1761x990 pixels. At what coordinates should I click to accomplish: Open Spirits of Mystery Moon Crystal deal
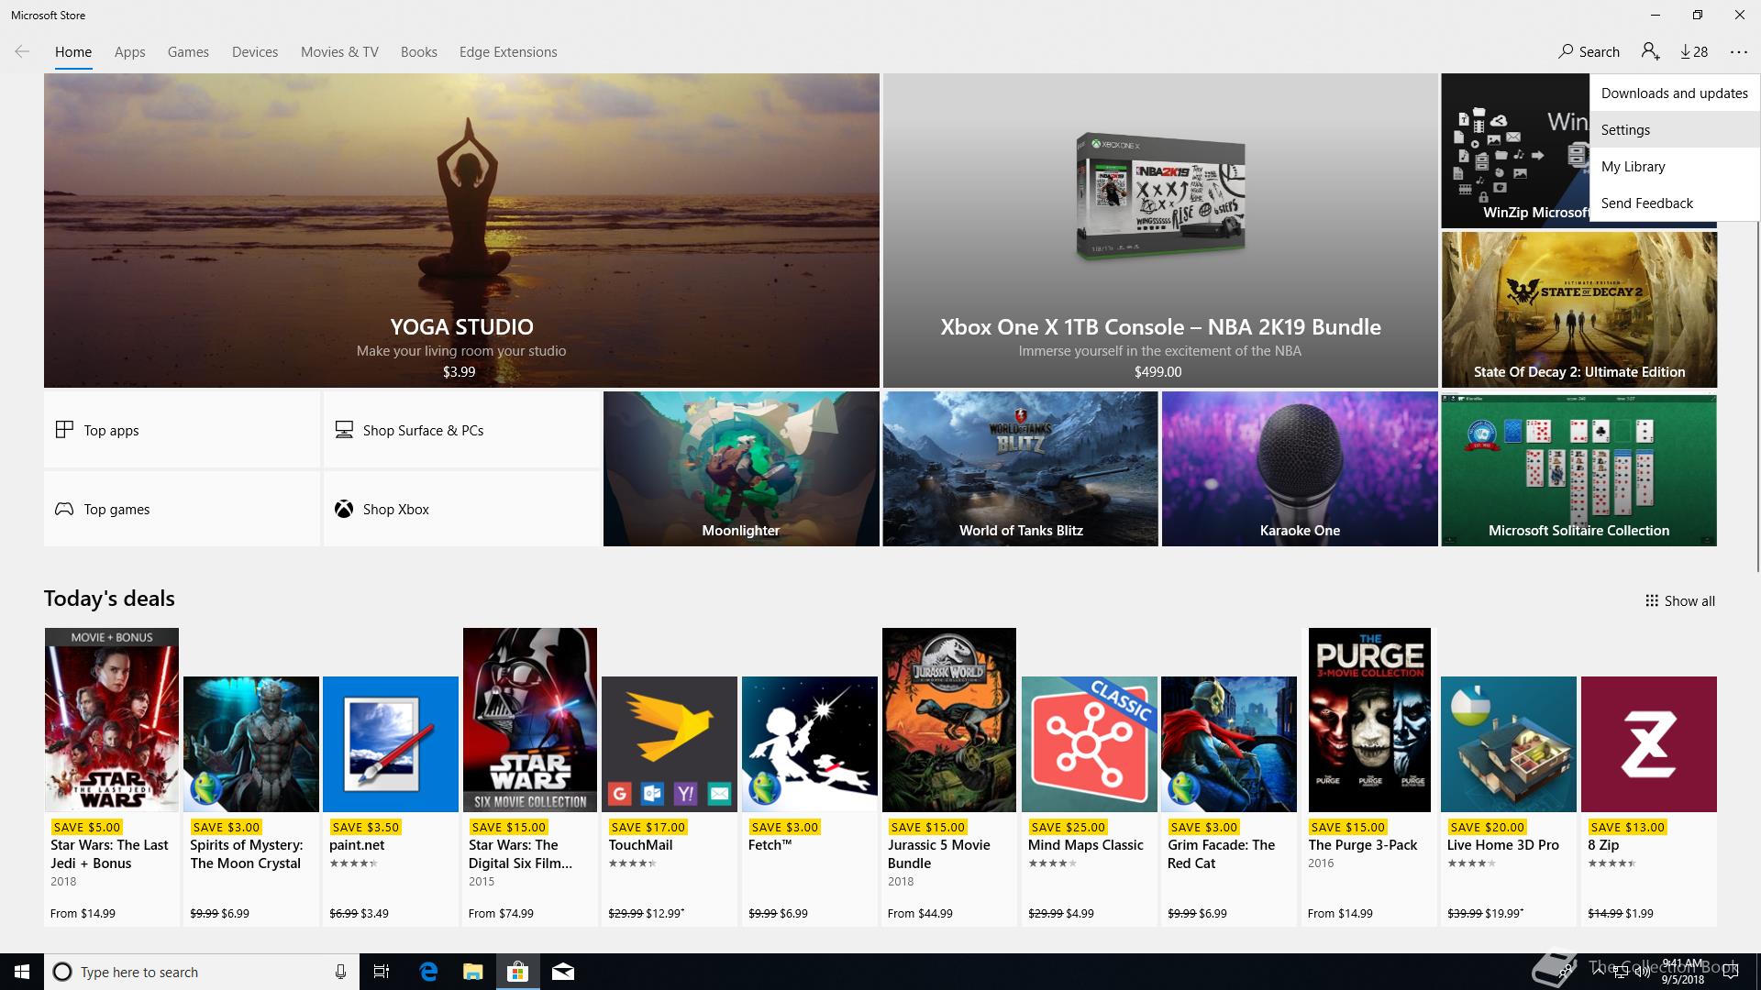pos(251,800)
